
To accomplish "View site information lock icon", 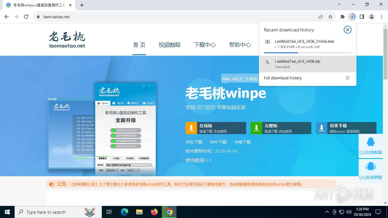I will 38,17.
